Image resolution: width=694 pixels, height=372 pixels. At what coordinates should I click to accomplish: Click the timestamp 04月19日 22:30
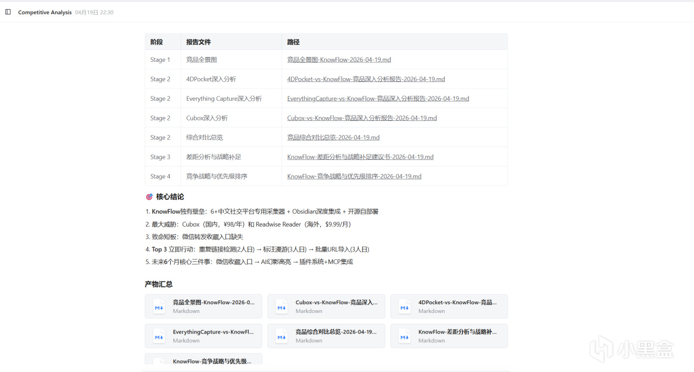tap(94, 12)
